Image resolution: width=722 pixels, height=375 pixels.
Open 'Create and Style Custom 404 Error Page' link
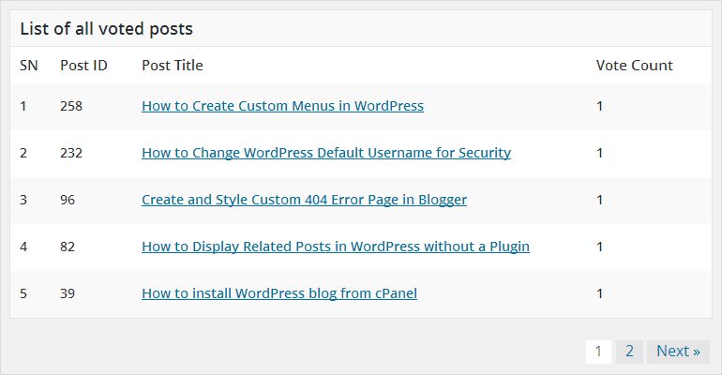pyautogui.click(x=304, y=200)
